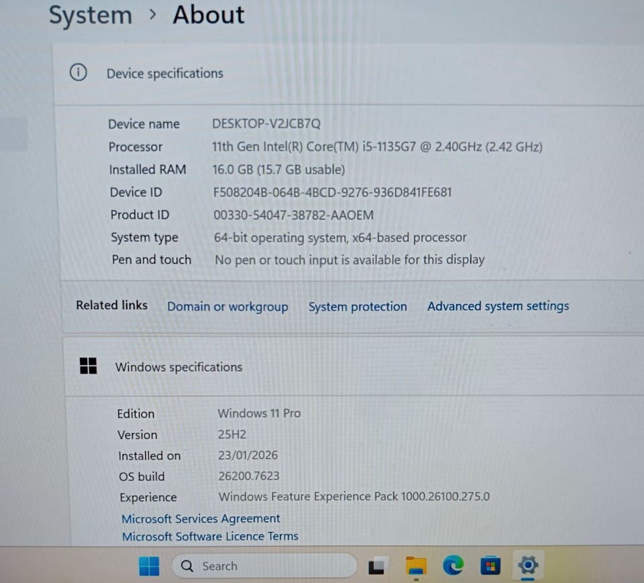Click the OS build label

pyautogui.click(x=142, y=476)
